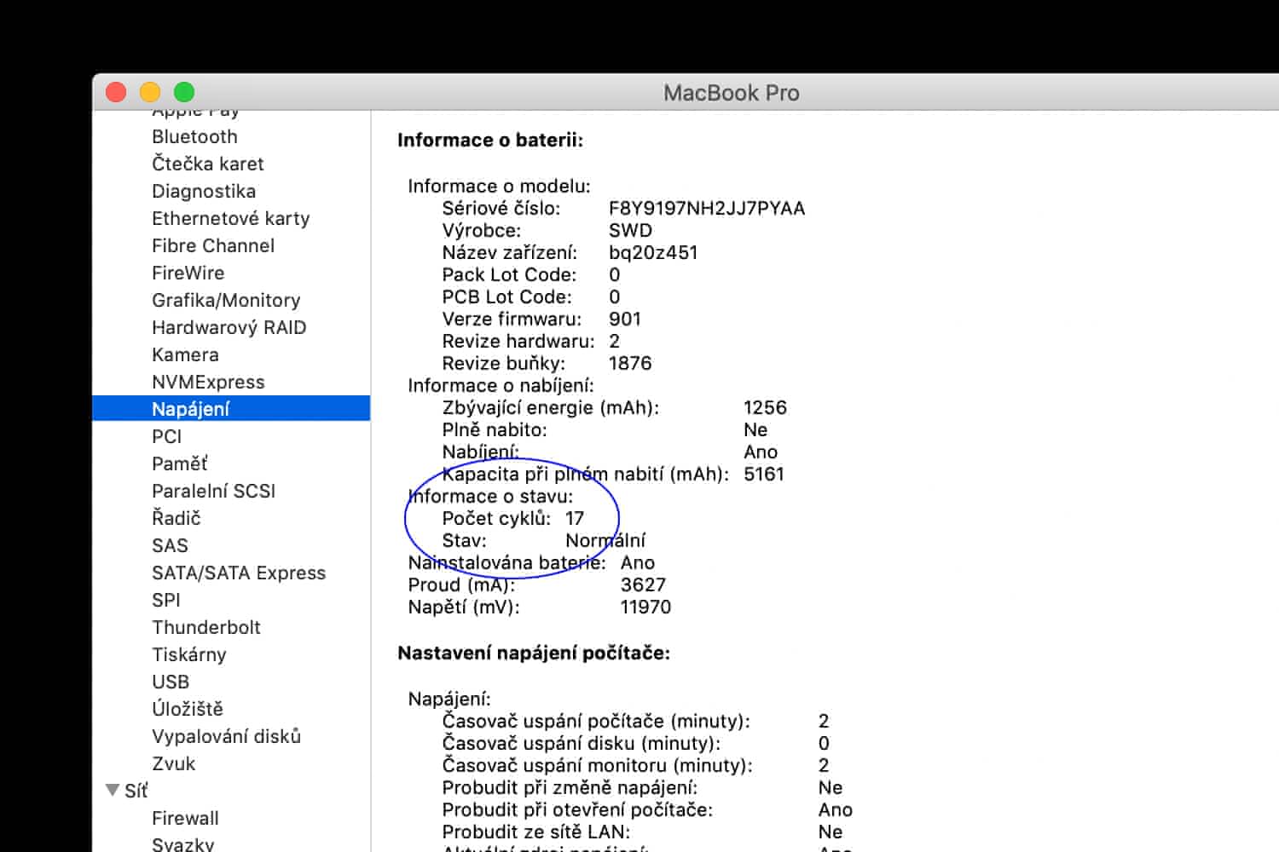The width and height of the screenshot is (1279, 852).
Task: Click the full charge capacity value 5161
Action: point(764,474)
